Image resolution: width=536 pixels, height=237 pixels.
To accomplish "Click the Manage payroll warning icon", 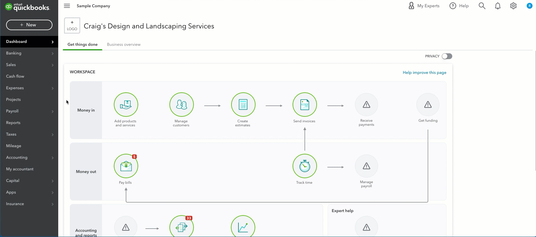I will [366, 166].
